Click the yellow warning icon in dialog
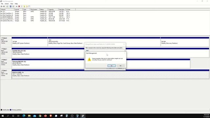The height and width of the screenshot is (118, 210). pos(89,59)
